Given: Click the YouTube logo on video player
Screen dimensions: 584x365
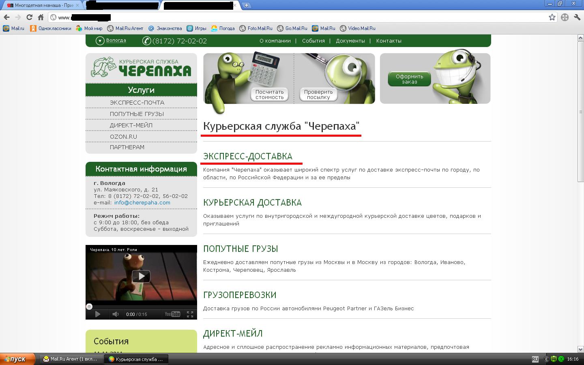Looking at the screenshot, I should 172,314.
